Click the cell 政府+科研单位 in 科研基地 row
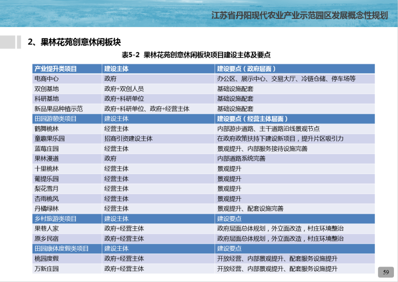Viewport: 398px width, 282px height. 159,99
